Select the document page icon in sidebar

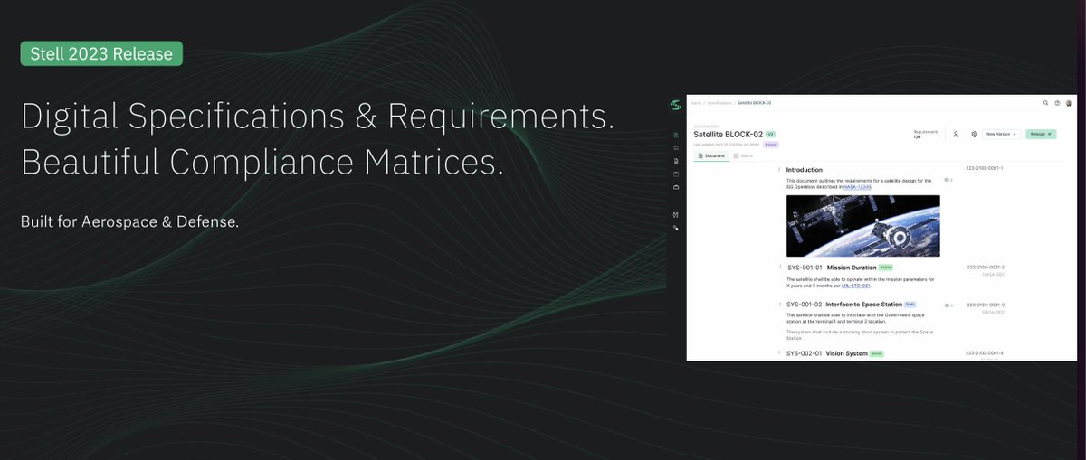(x=676, y=161)
